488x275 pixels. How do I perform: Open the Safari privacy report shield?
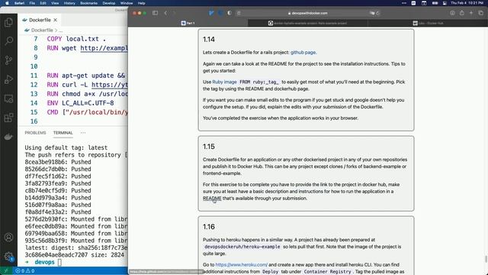(230, 13)
